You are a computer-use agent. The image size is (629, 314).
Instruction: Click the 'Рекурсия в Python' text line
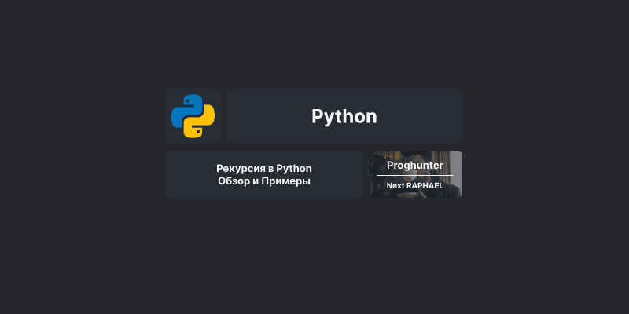pyautogui.click(x=264, y=168)
